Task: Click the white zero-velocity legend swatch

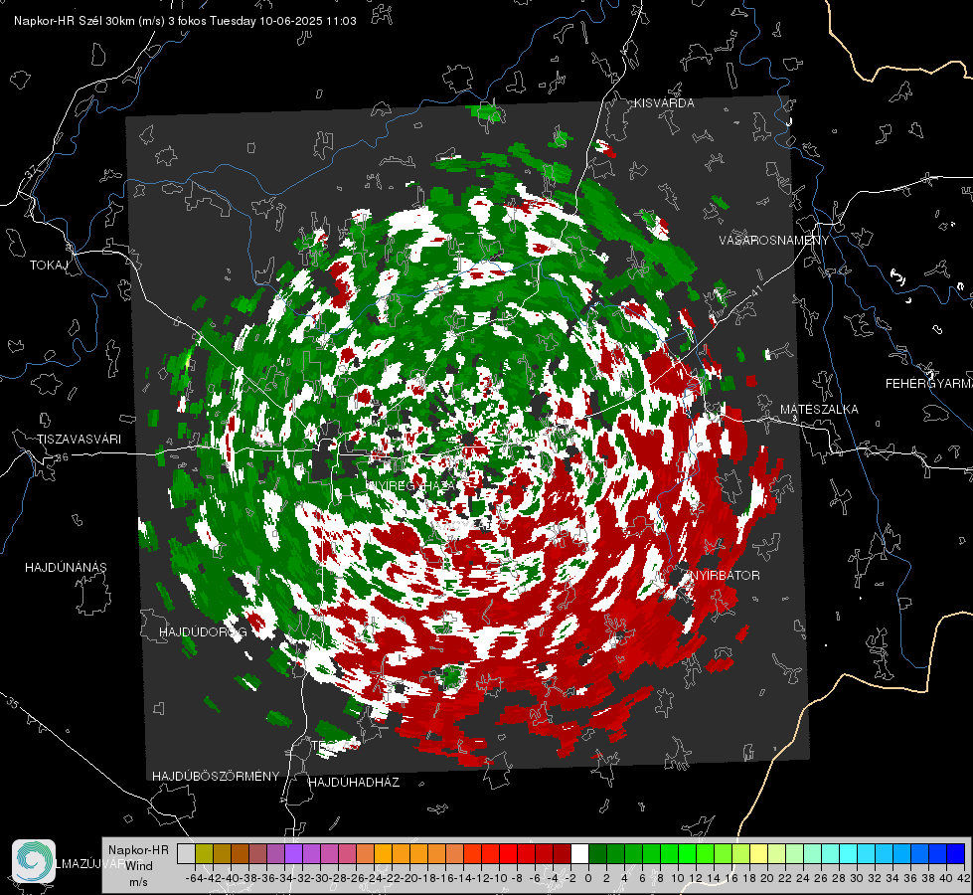Action: pyautogui.click(x=579, y=853)
